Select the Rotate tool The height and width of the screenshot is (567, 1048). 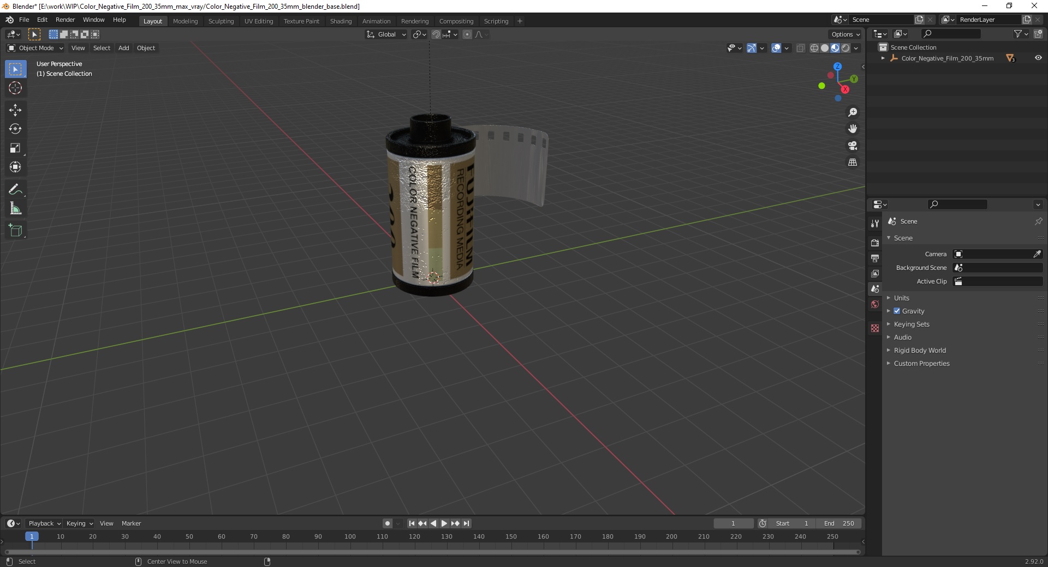click(x=15, y=129)
